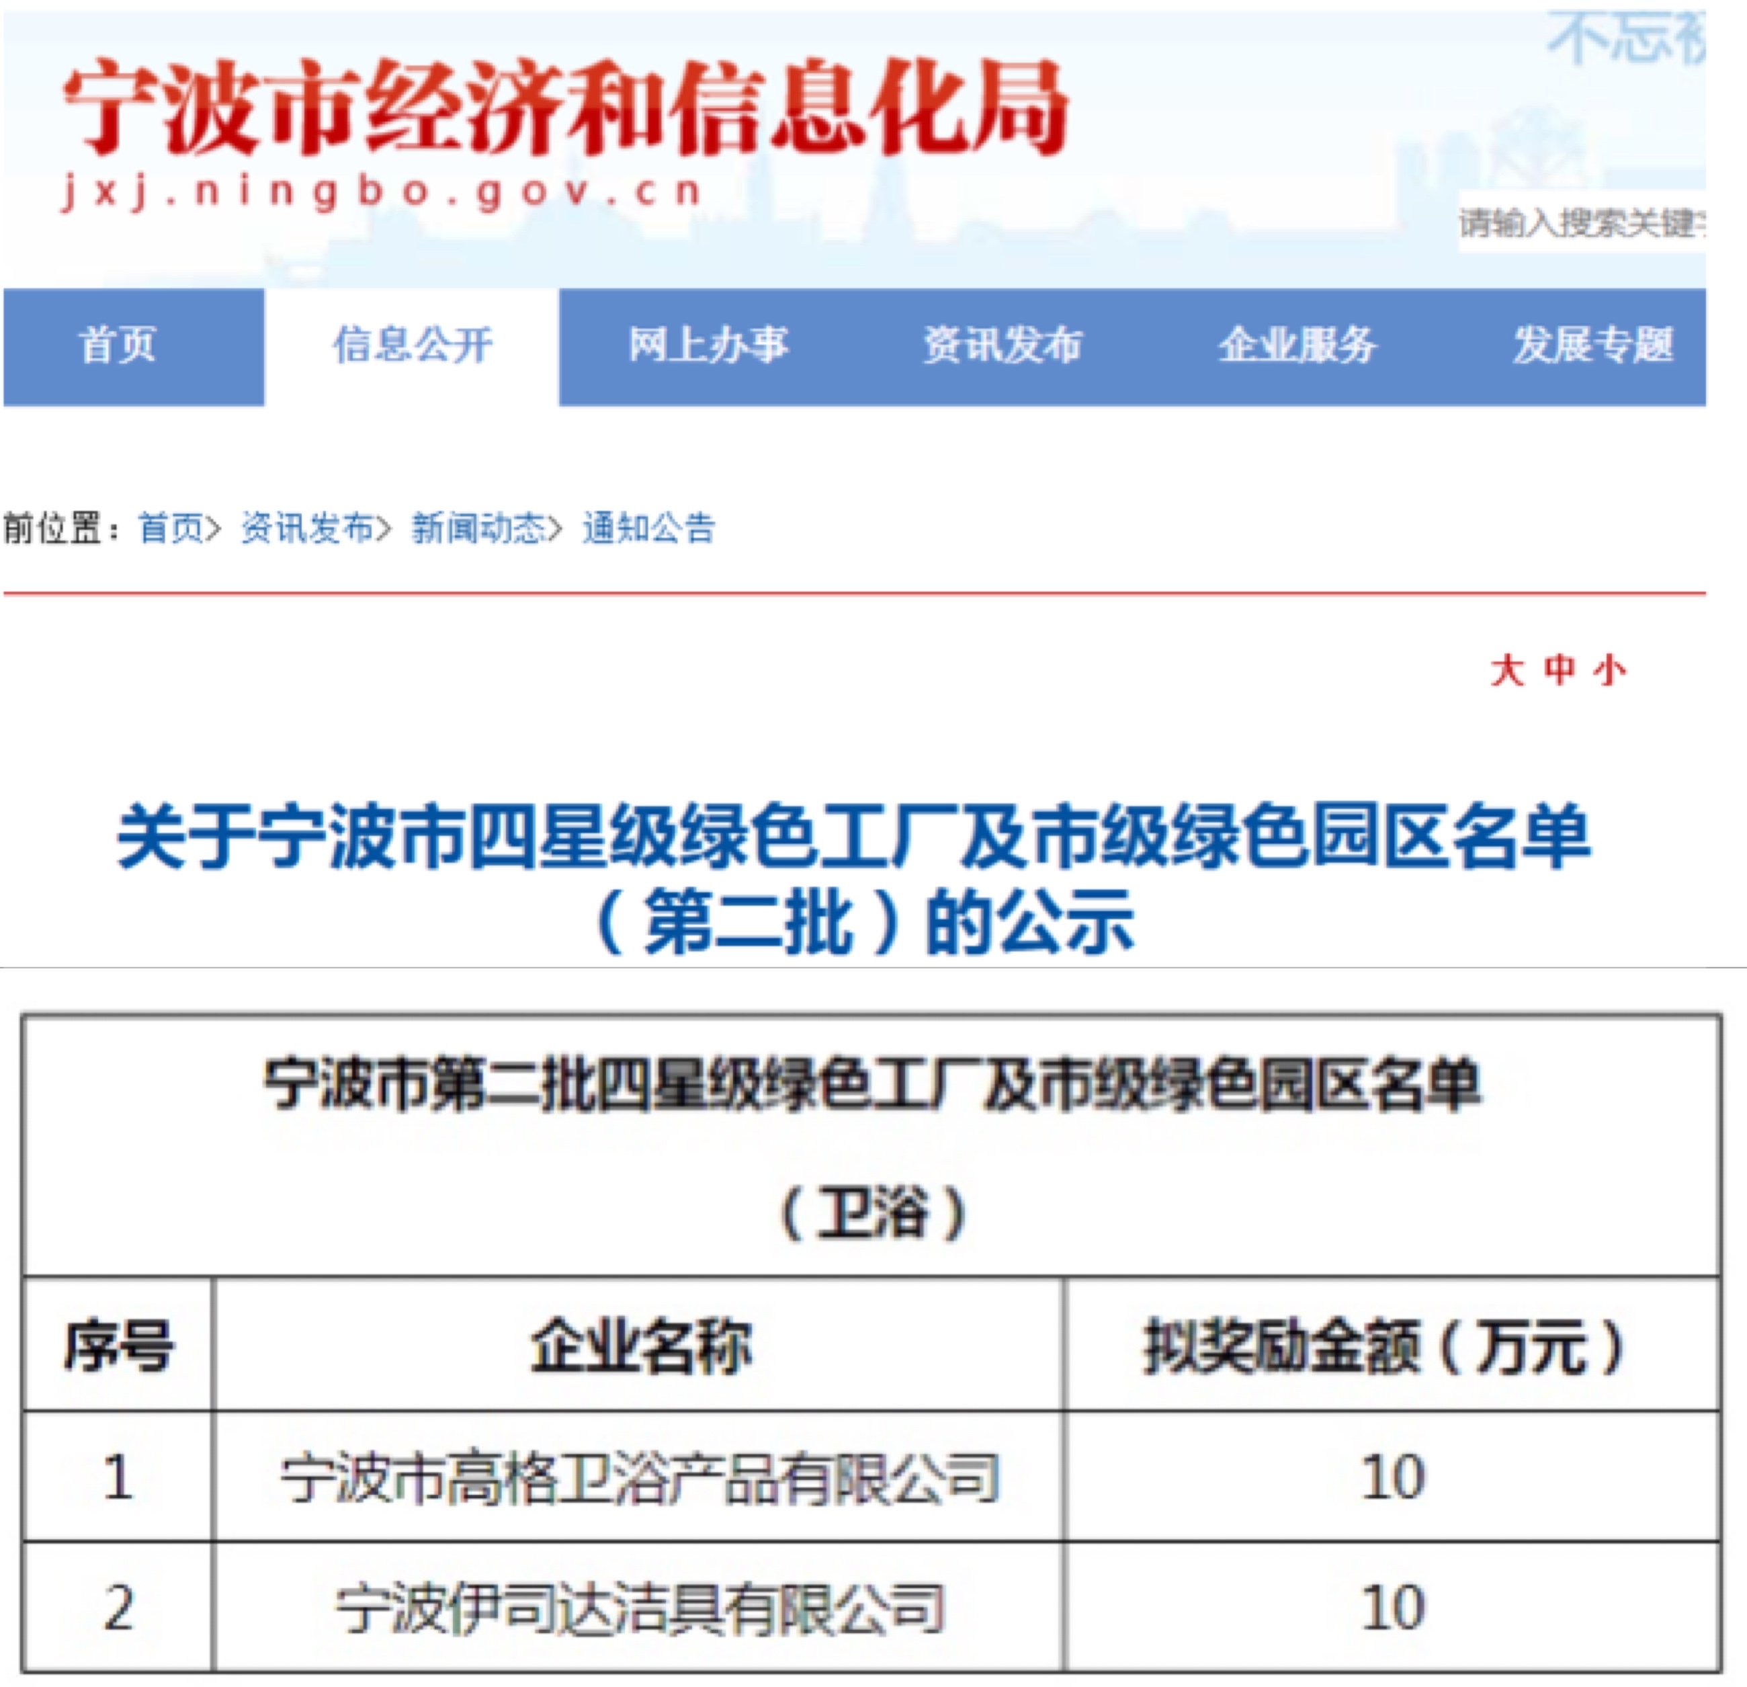
Task: Click amount 10 in the 伊司达洁具 row
Action: click(1392, 1608)
